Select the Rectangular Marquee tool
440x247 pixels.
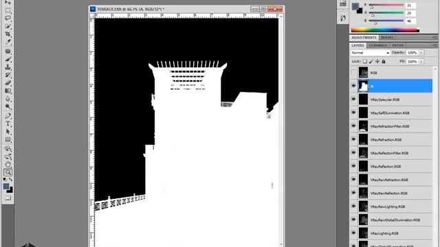8,10
